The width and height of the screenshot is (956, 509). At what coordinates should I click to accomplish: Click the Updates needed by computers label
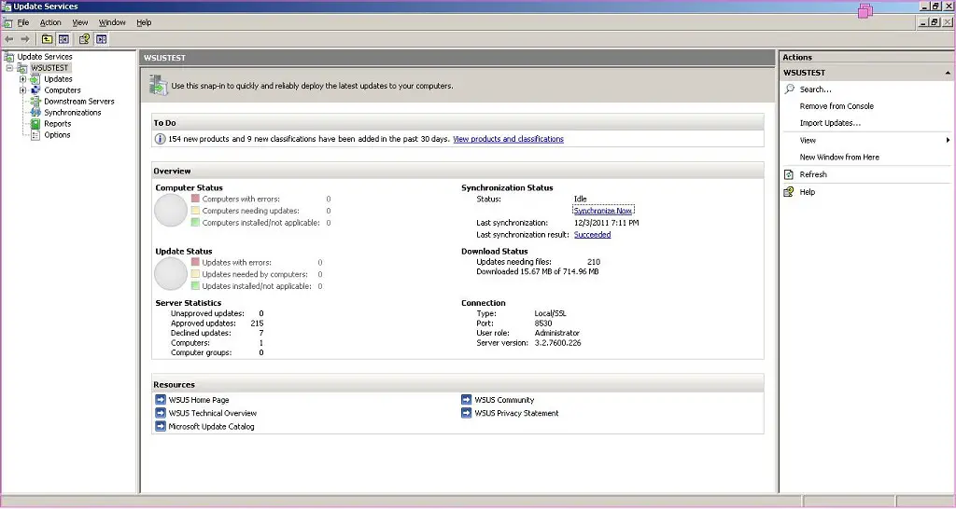[x=255, y=274]
